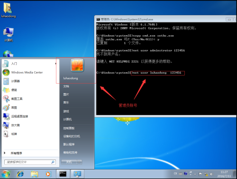Click the 关机 shut down button
This screenshot has width=237, height=179.
tap(69, 162)
